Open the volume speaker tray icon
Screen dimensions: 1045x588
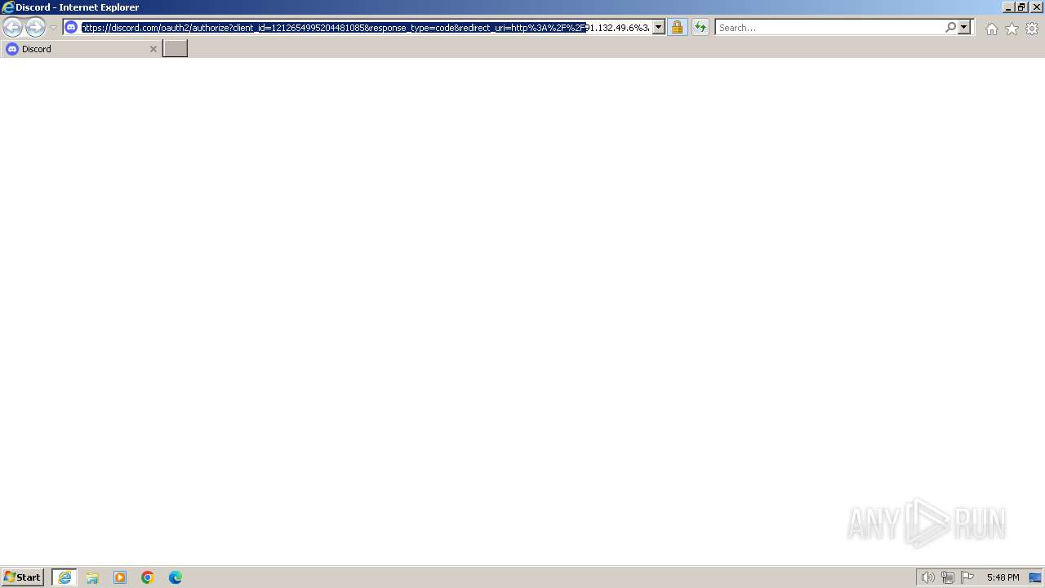pos(927,577)
